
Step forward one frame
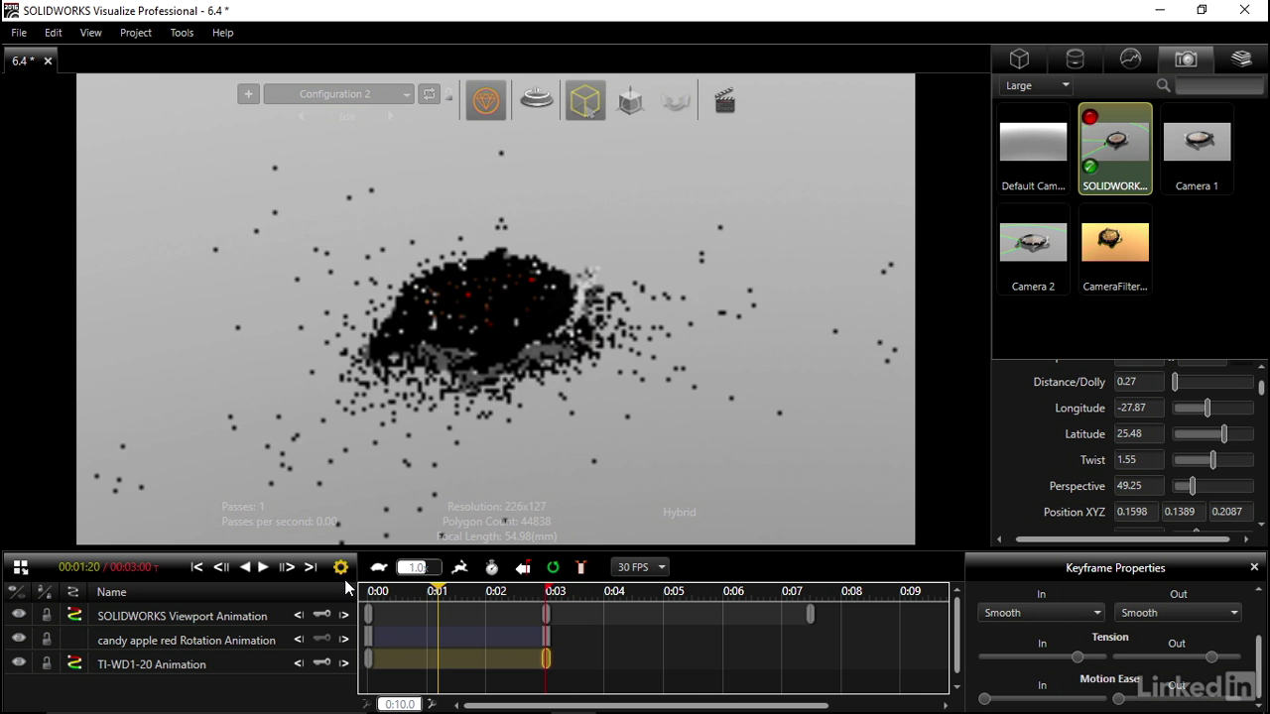pyautogui.click(x=287, y=567)
